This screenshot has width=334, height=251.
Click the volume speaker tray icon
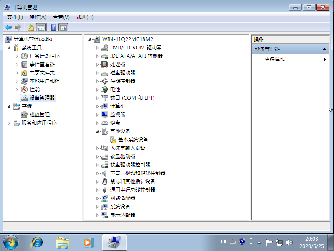click(x=289, y=242)
